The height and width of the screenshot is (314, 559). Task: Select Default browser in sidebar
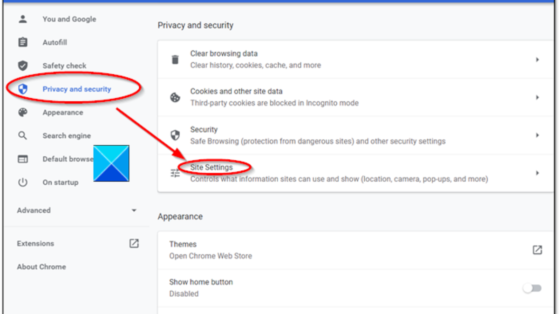[68, 159]
